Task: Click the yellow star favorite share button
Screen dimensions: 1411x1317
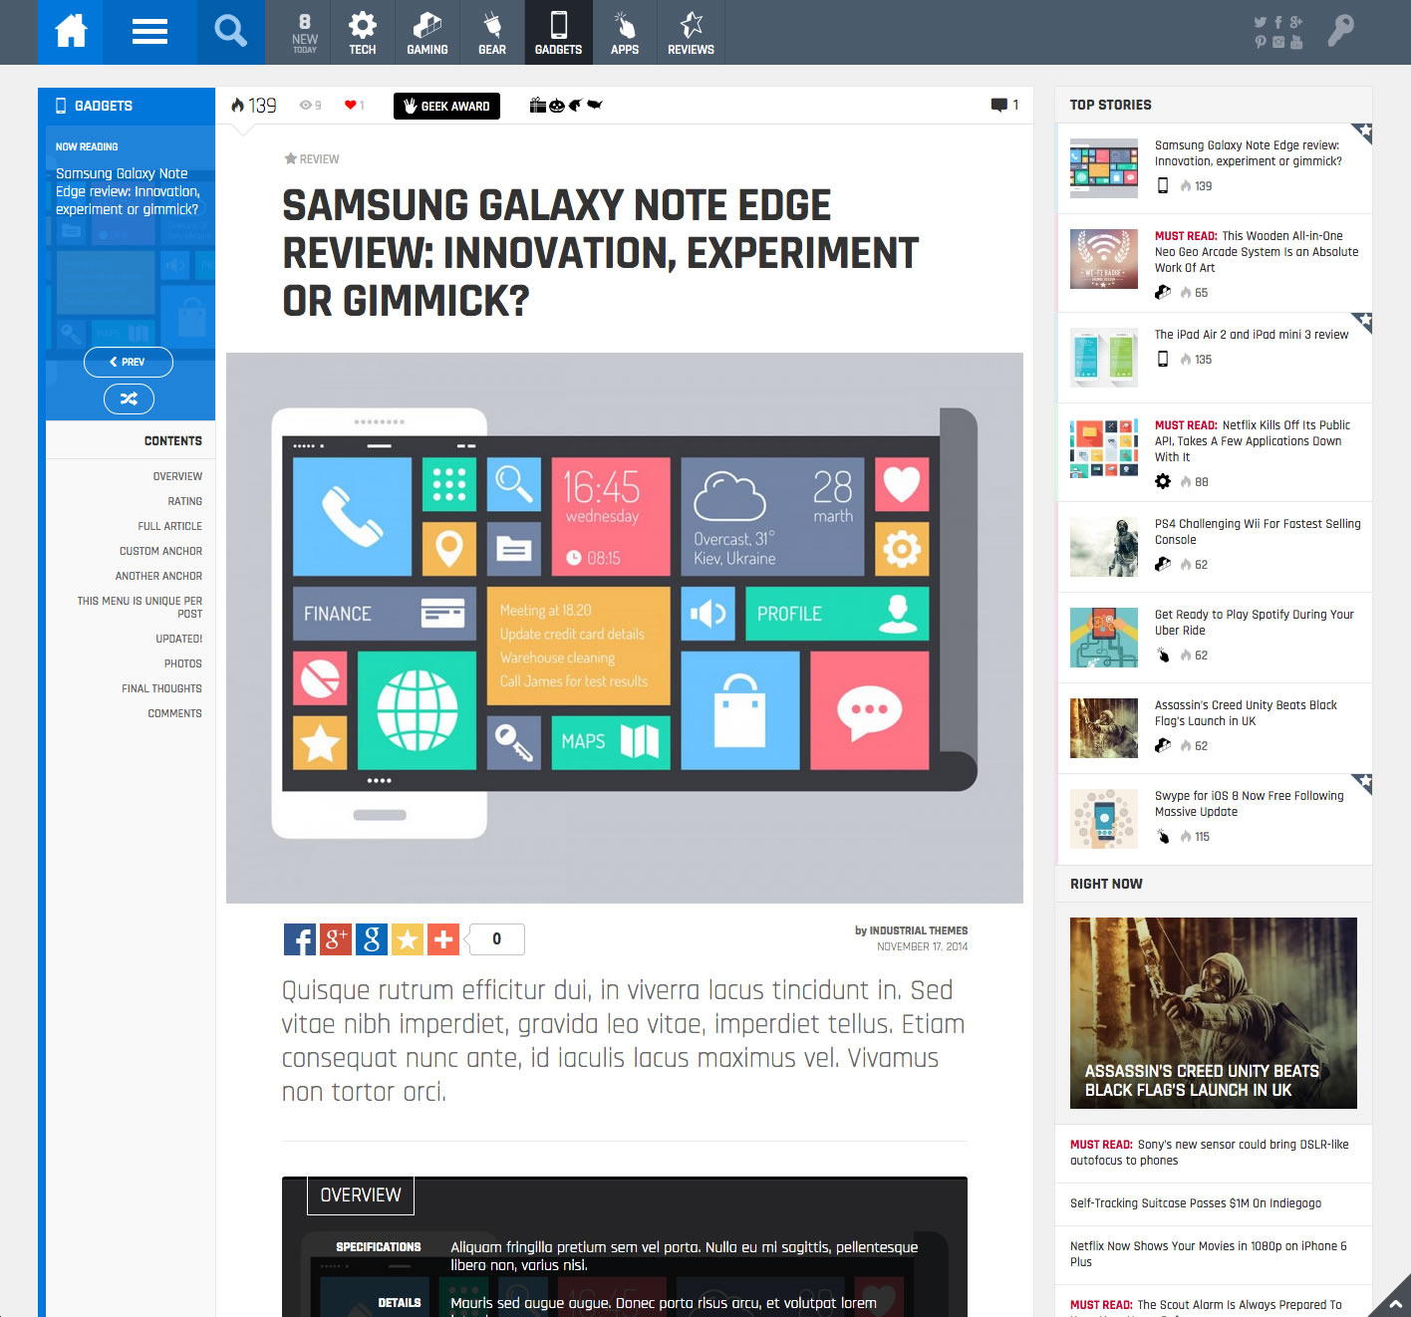Action: (408, 939)
